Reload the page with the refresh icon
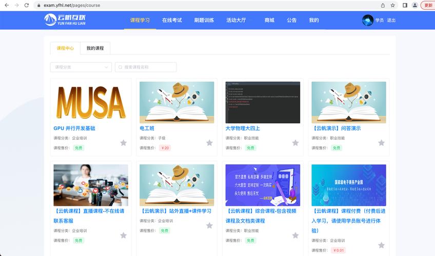 tap(27, 5)
